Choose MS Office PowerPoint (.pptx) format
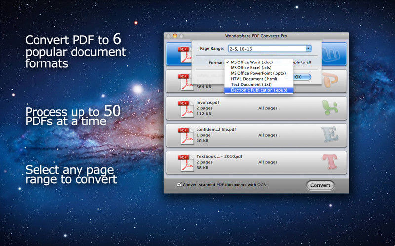Image resolution: width=395 pixels, height=246 pixels. coord(259,73)
